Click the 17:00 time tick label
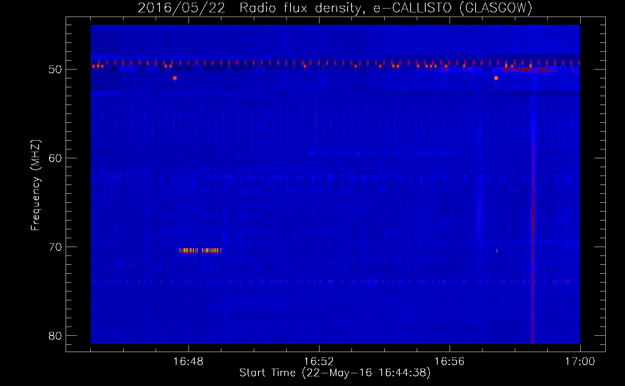Image resolution: width=625 pixels, height=386 pixels. [x=580, y=361]
